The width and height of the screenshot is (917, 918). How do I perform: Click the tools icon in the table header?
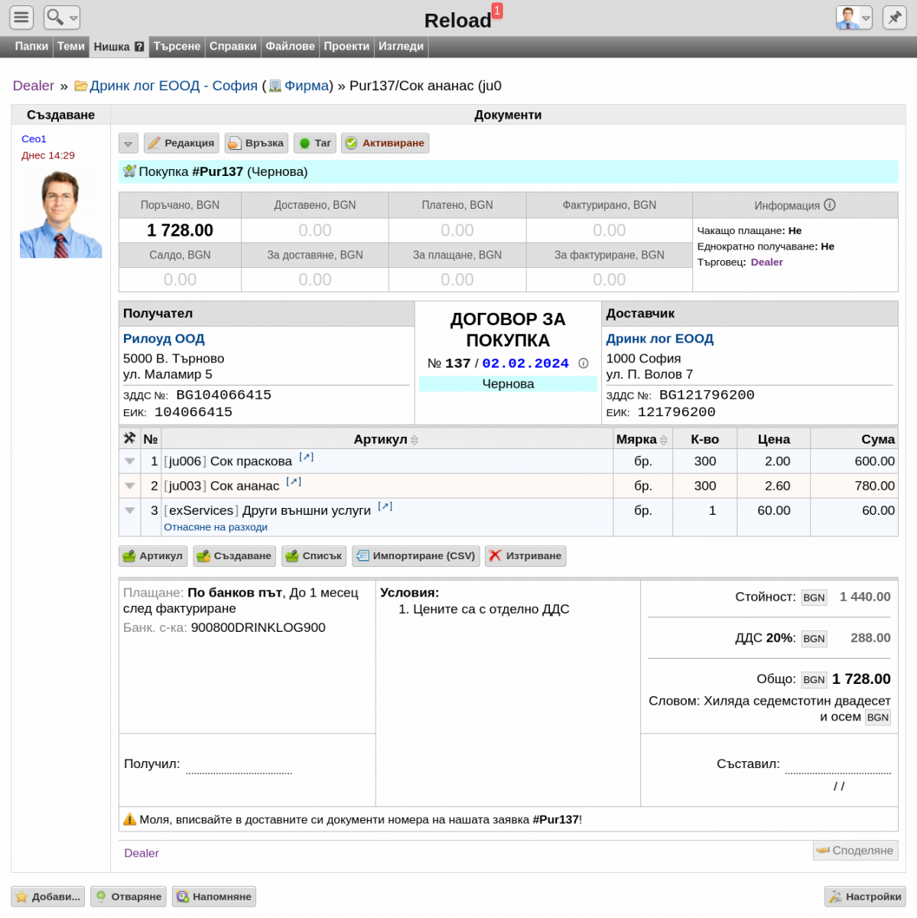[x=129, y=438]
